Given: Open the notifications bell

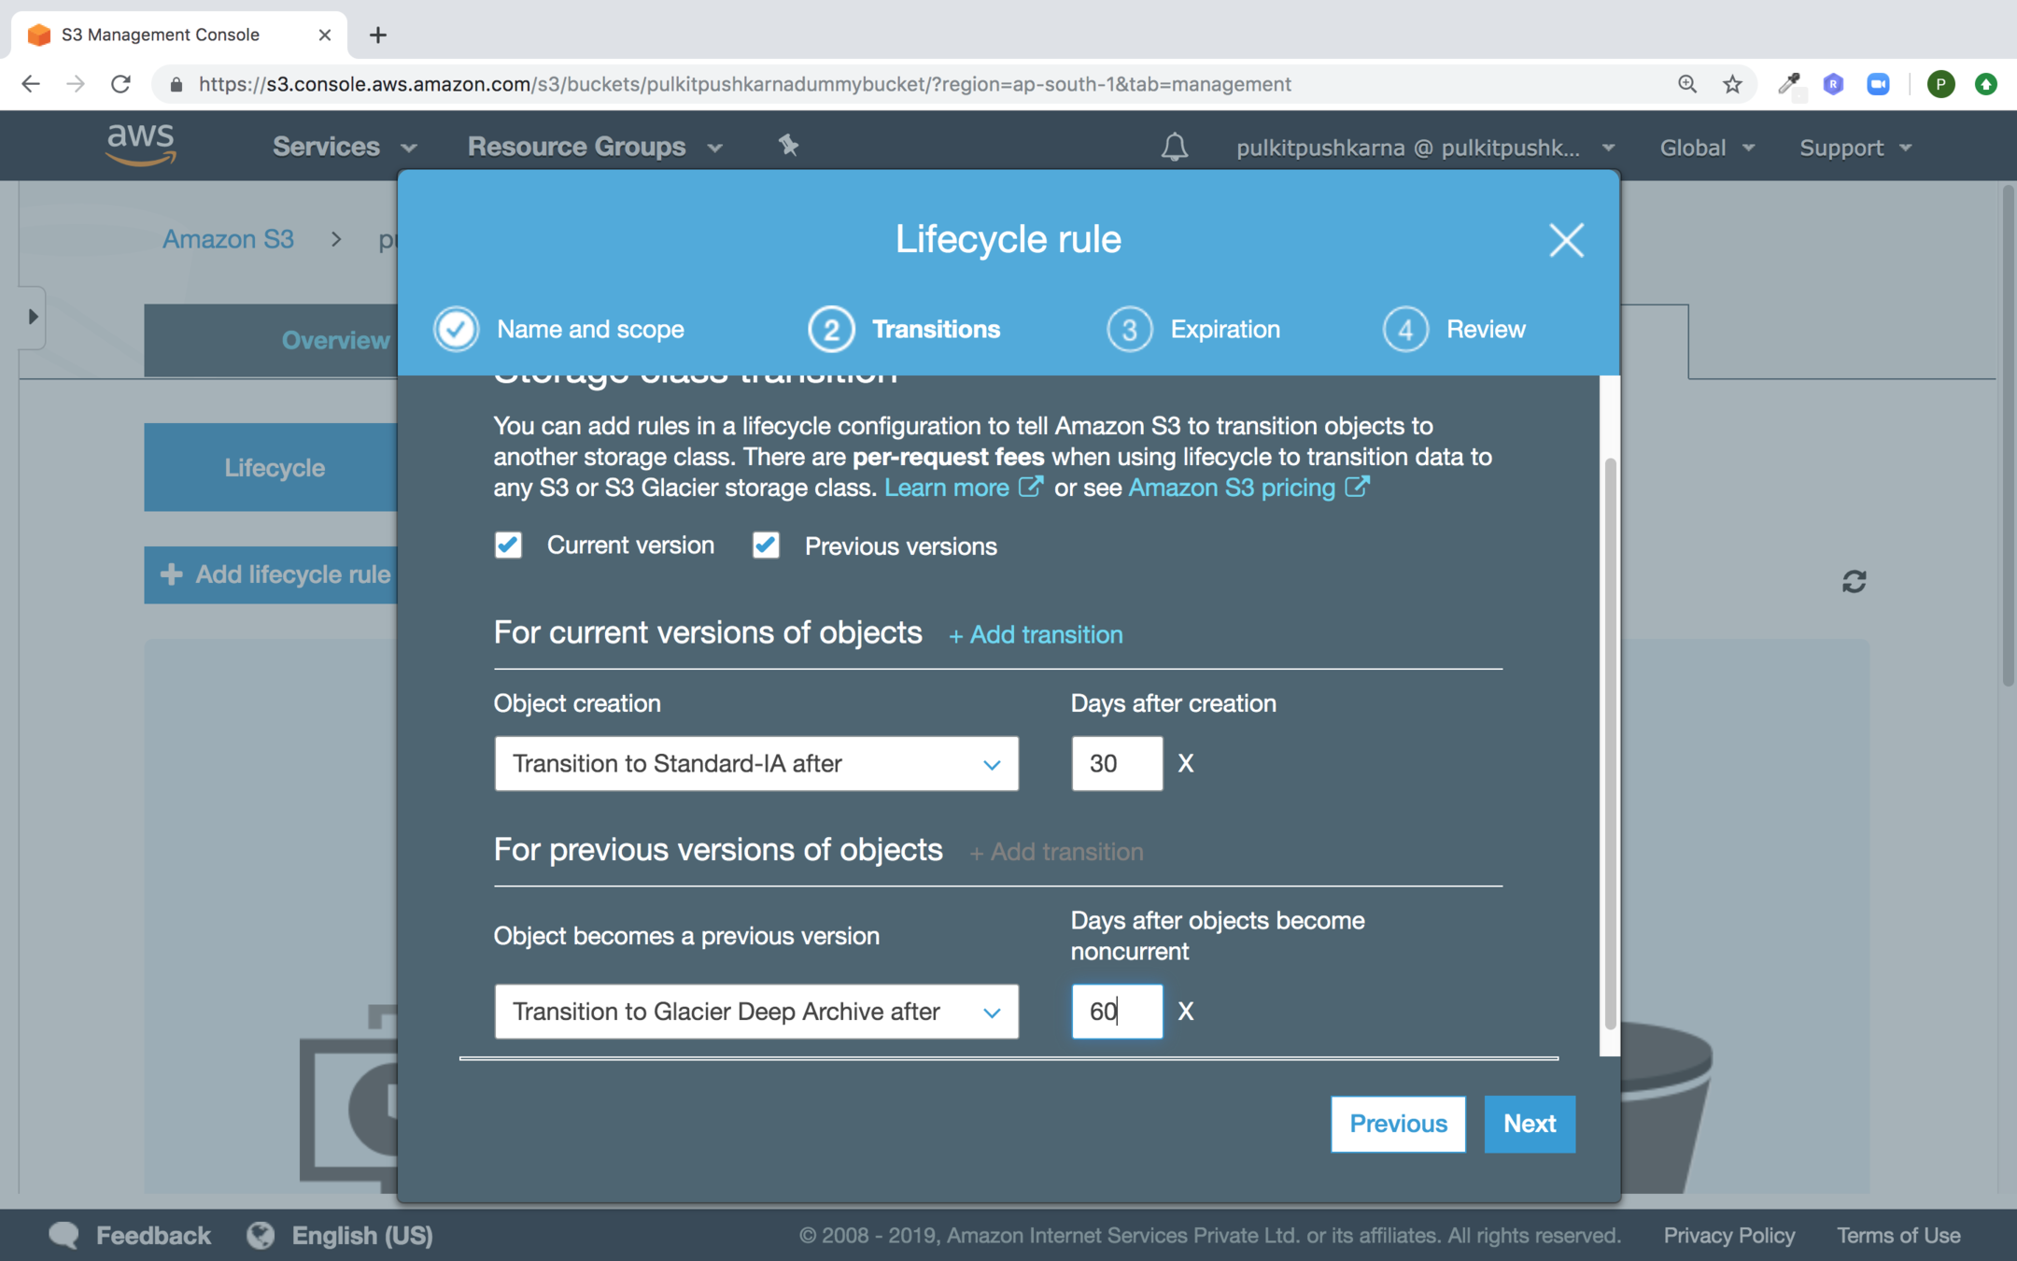Looking at the screenshot, I should point(1174,147).
